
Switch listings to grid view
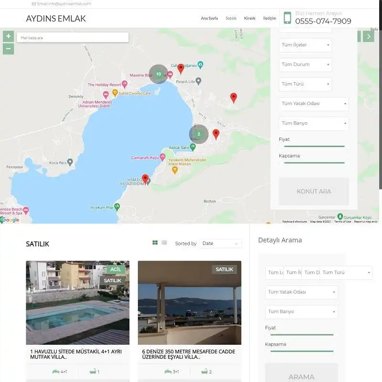coord(154,243)
